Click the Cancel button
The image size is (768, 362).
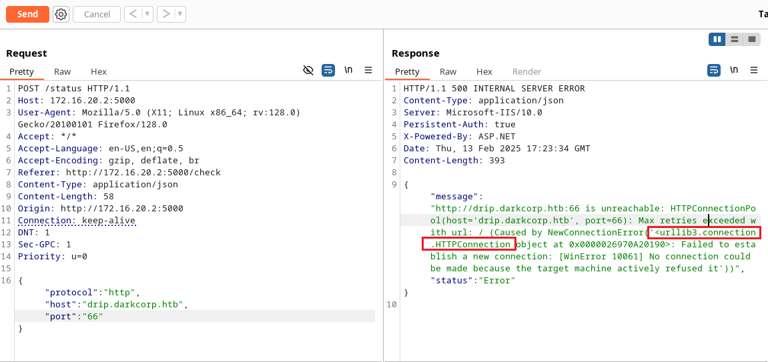(97, 14)
